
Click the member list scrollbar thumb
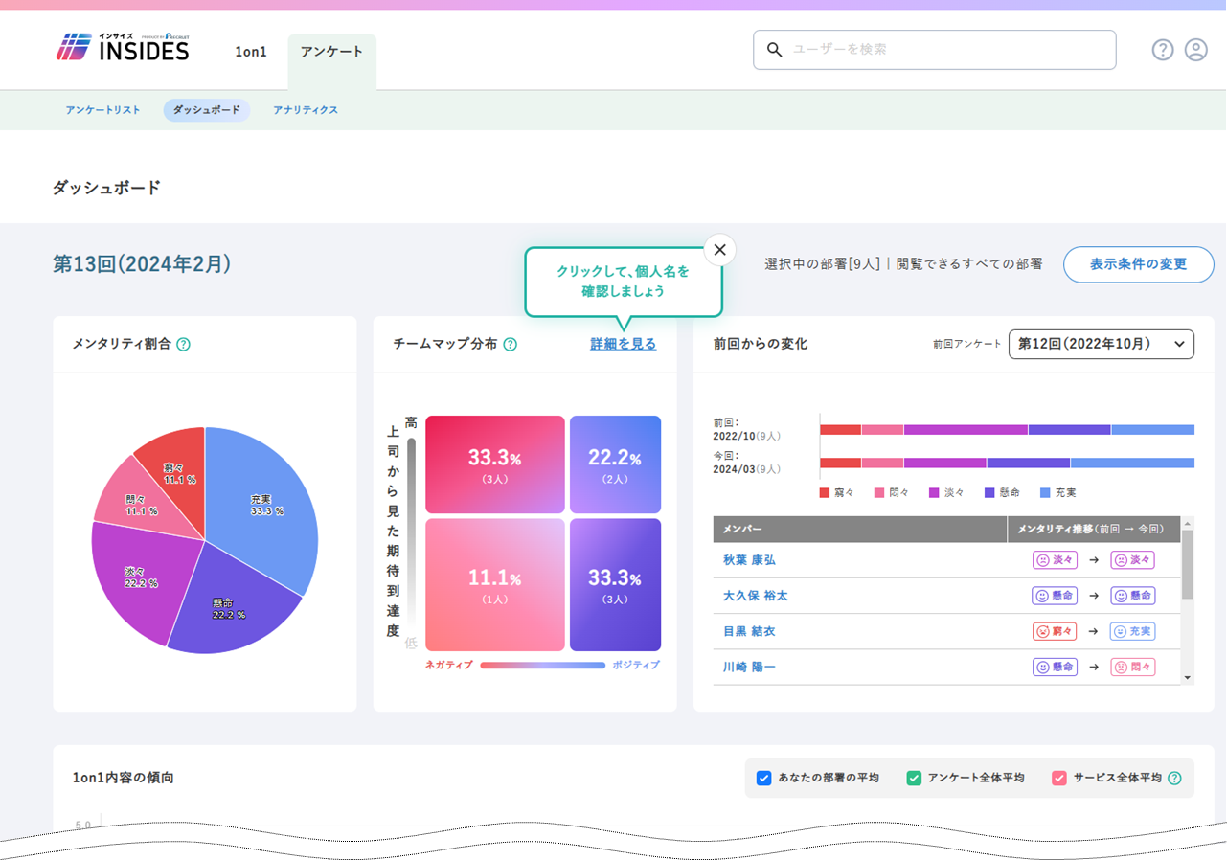point(1188,564)
